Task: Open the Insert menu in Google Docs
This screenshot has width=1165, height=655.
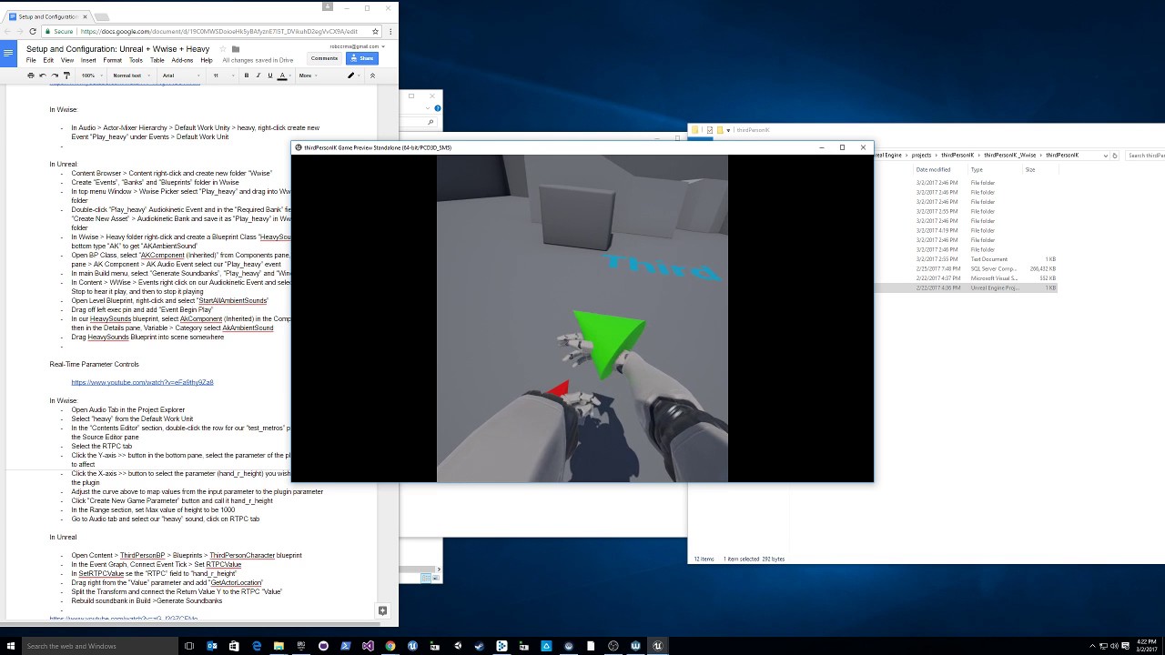Action: coord(88,60)
